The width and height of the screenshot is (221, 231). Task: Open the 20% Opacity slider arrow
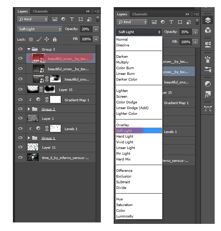coord(96,29)
